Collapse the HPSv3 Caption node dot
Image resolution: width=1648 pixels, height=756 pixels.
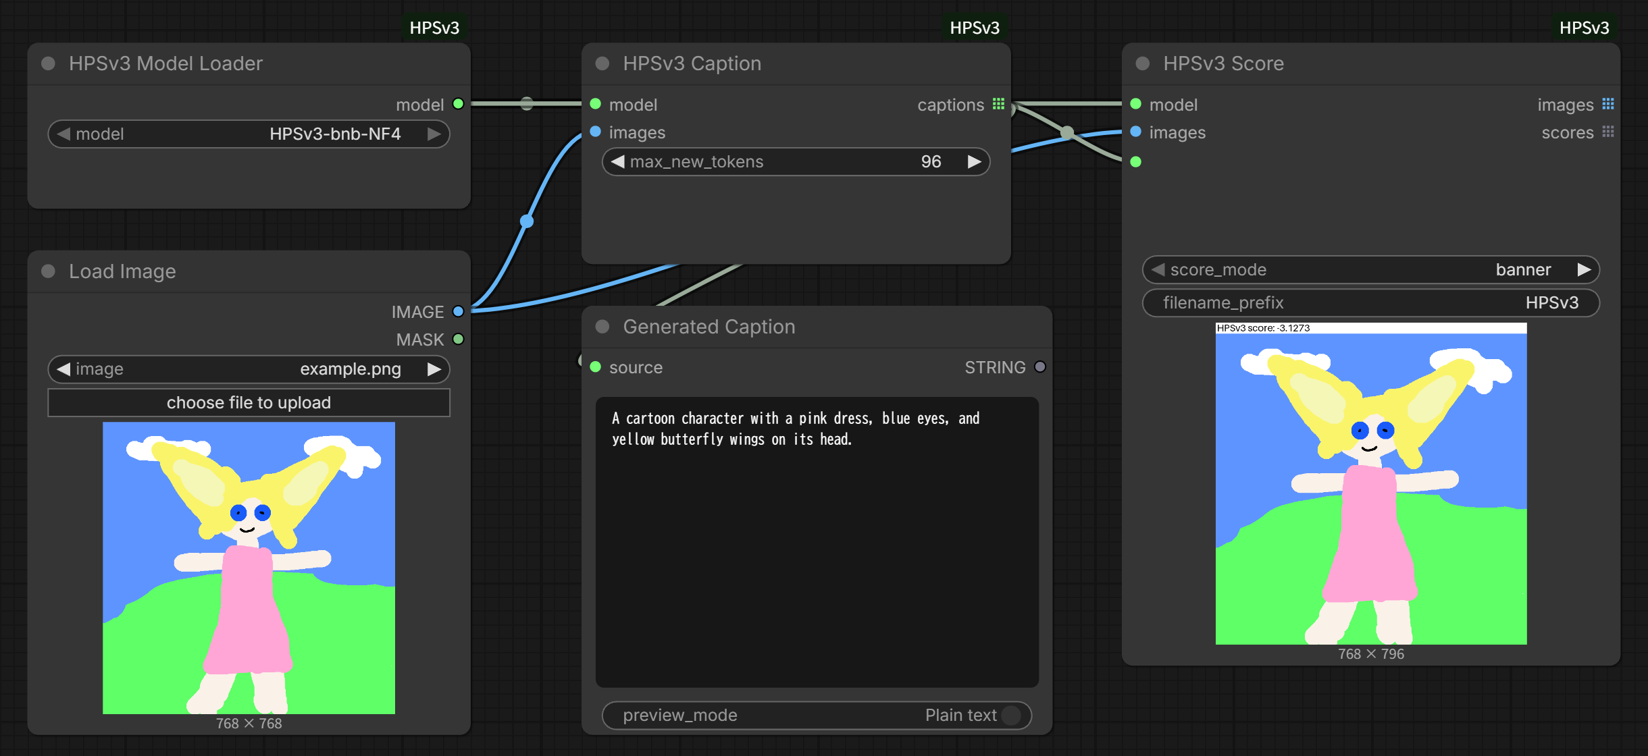(x=602, y=63)
